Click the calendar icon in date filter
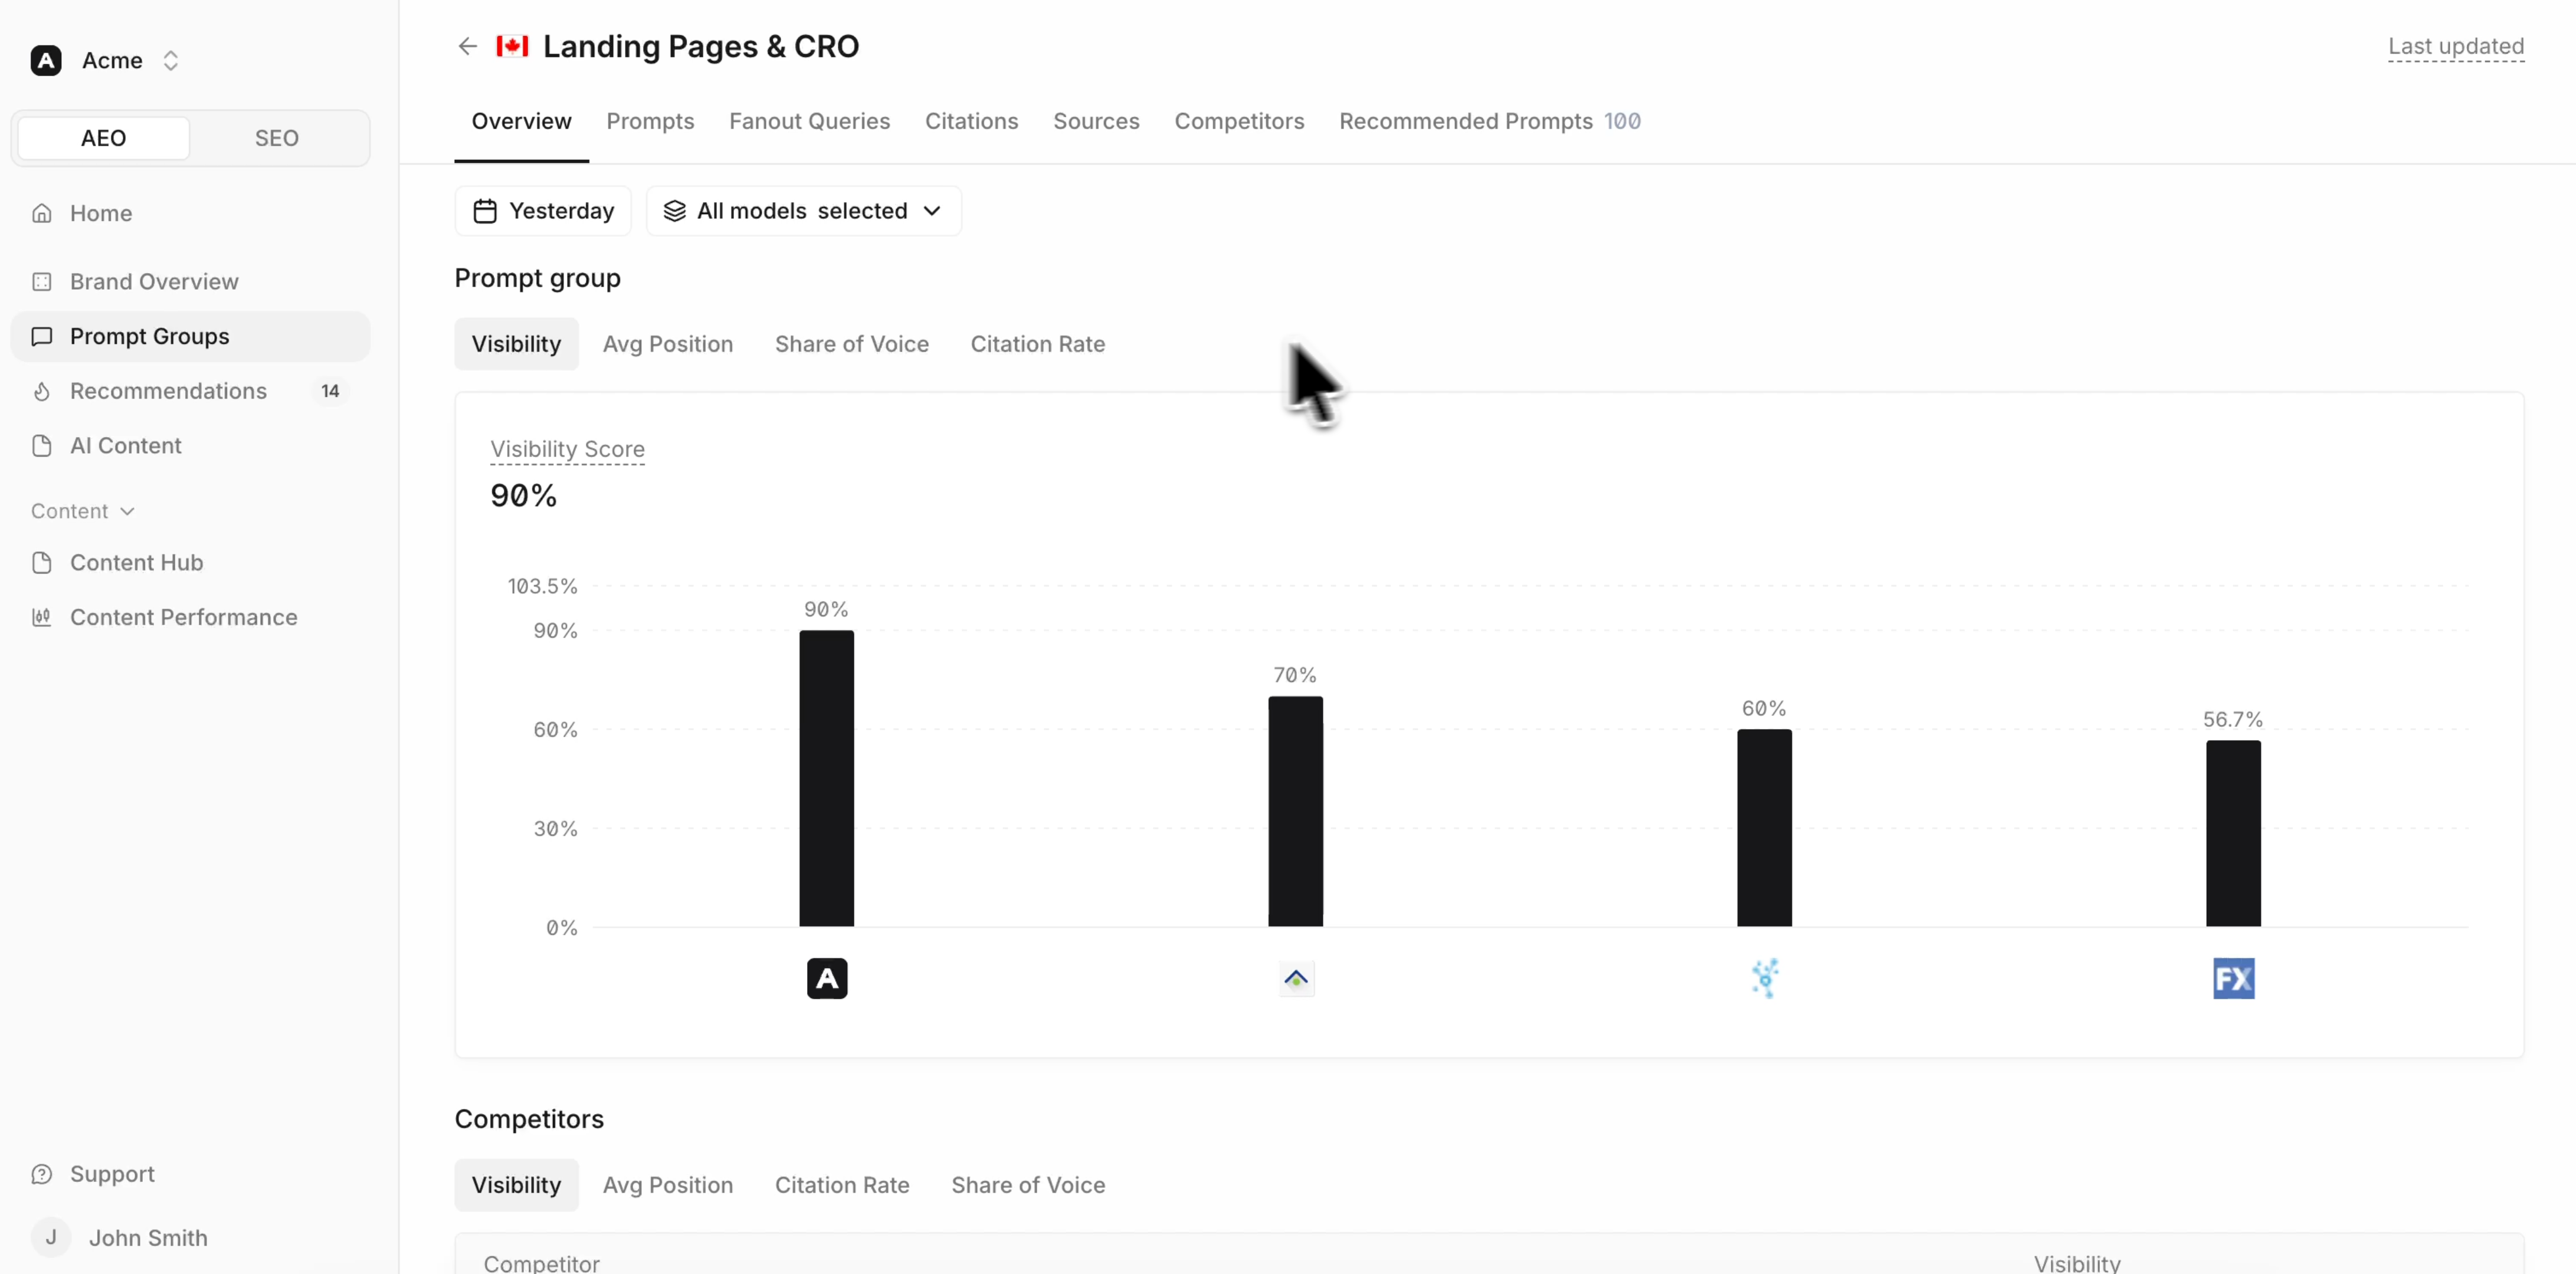 [485, 211]
